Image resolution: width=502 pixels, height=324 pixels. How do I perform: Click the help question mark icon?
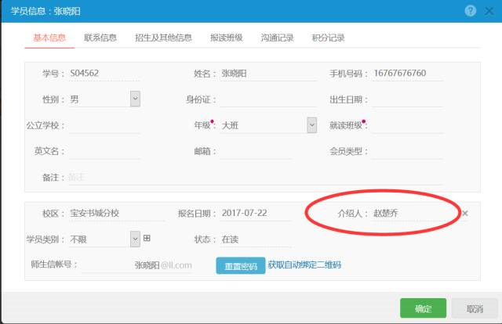[471, 11]
